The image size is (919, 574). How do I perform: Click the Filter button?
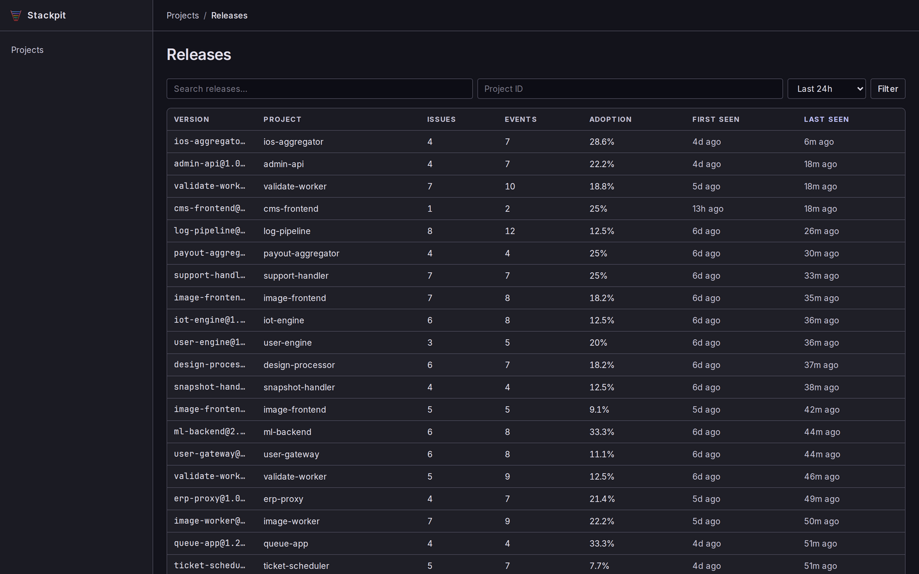click(888, 89)
